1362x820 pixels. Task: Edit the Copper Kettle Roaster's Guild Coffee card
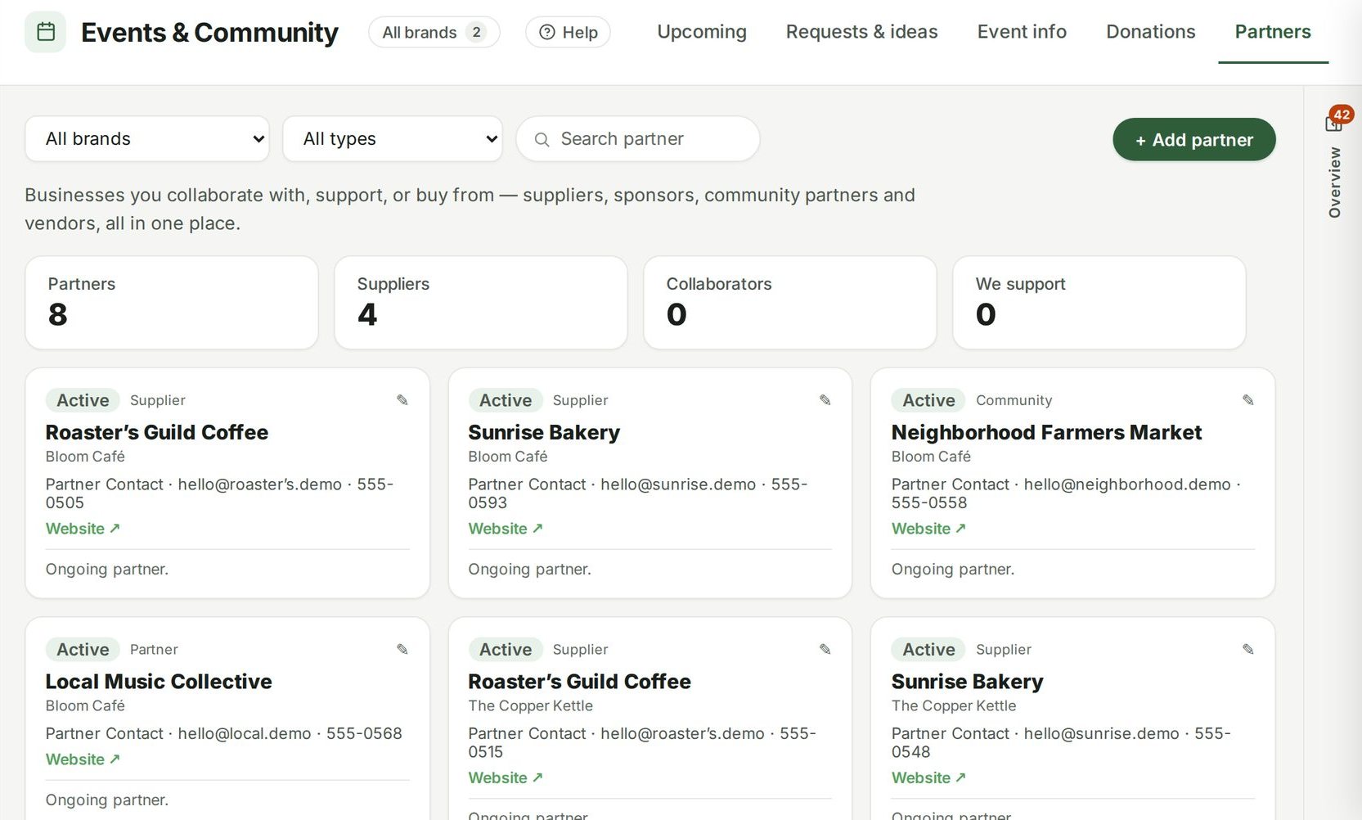point(825,650)
